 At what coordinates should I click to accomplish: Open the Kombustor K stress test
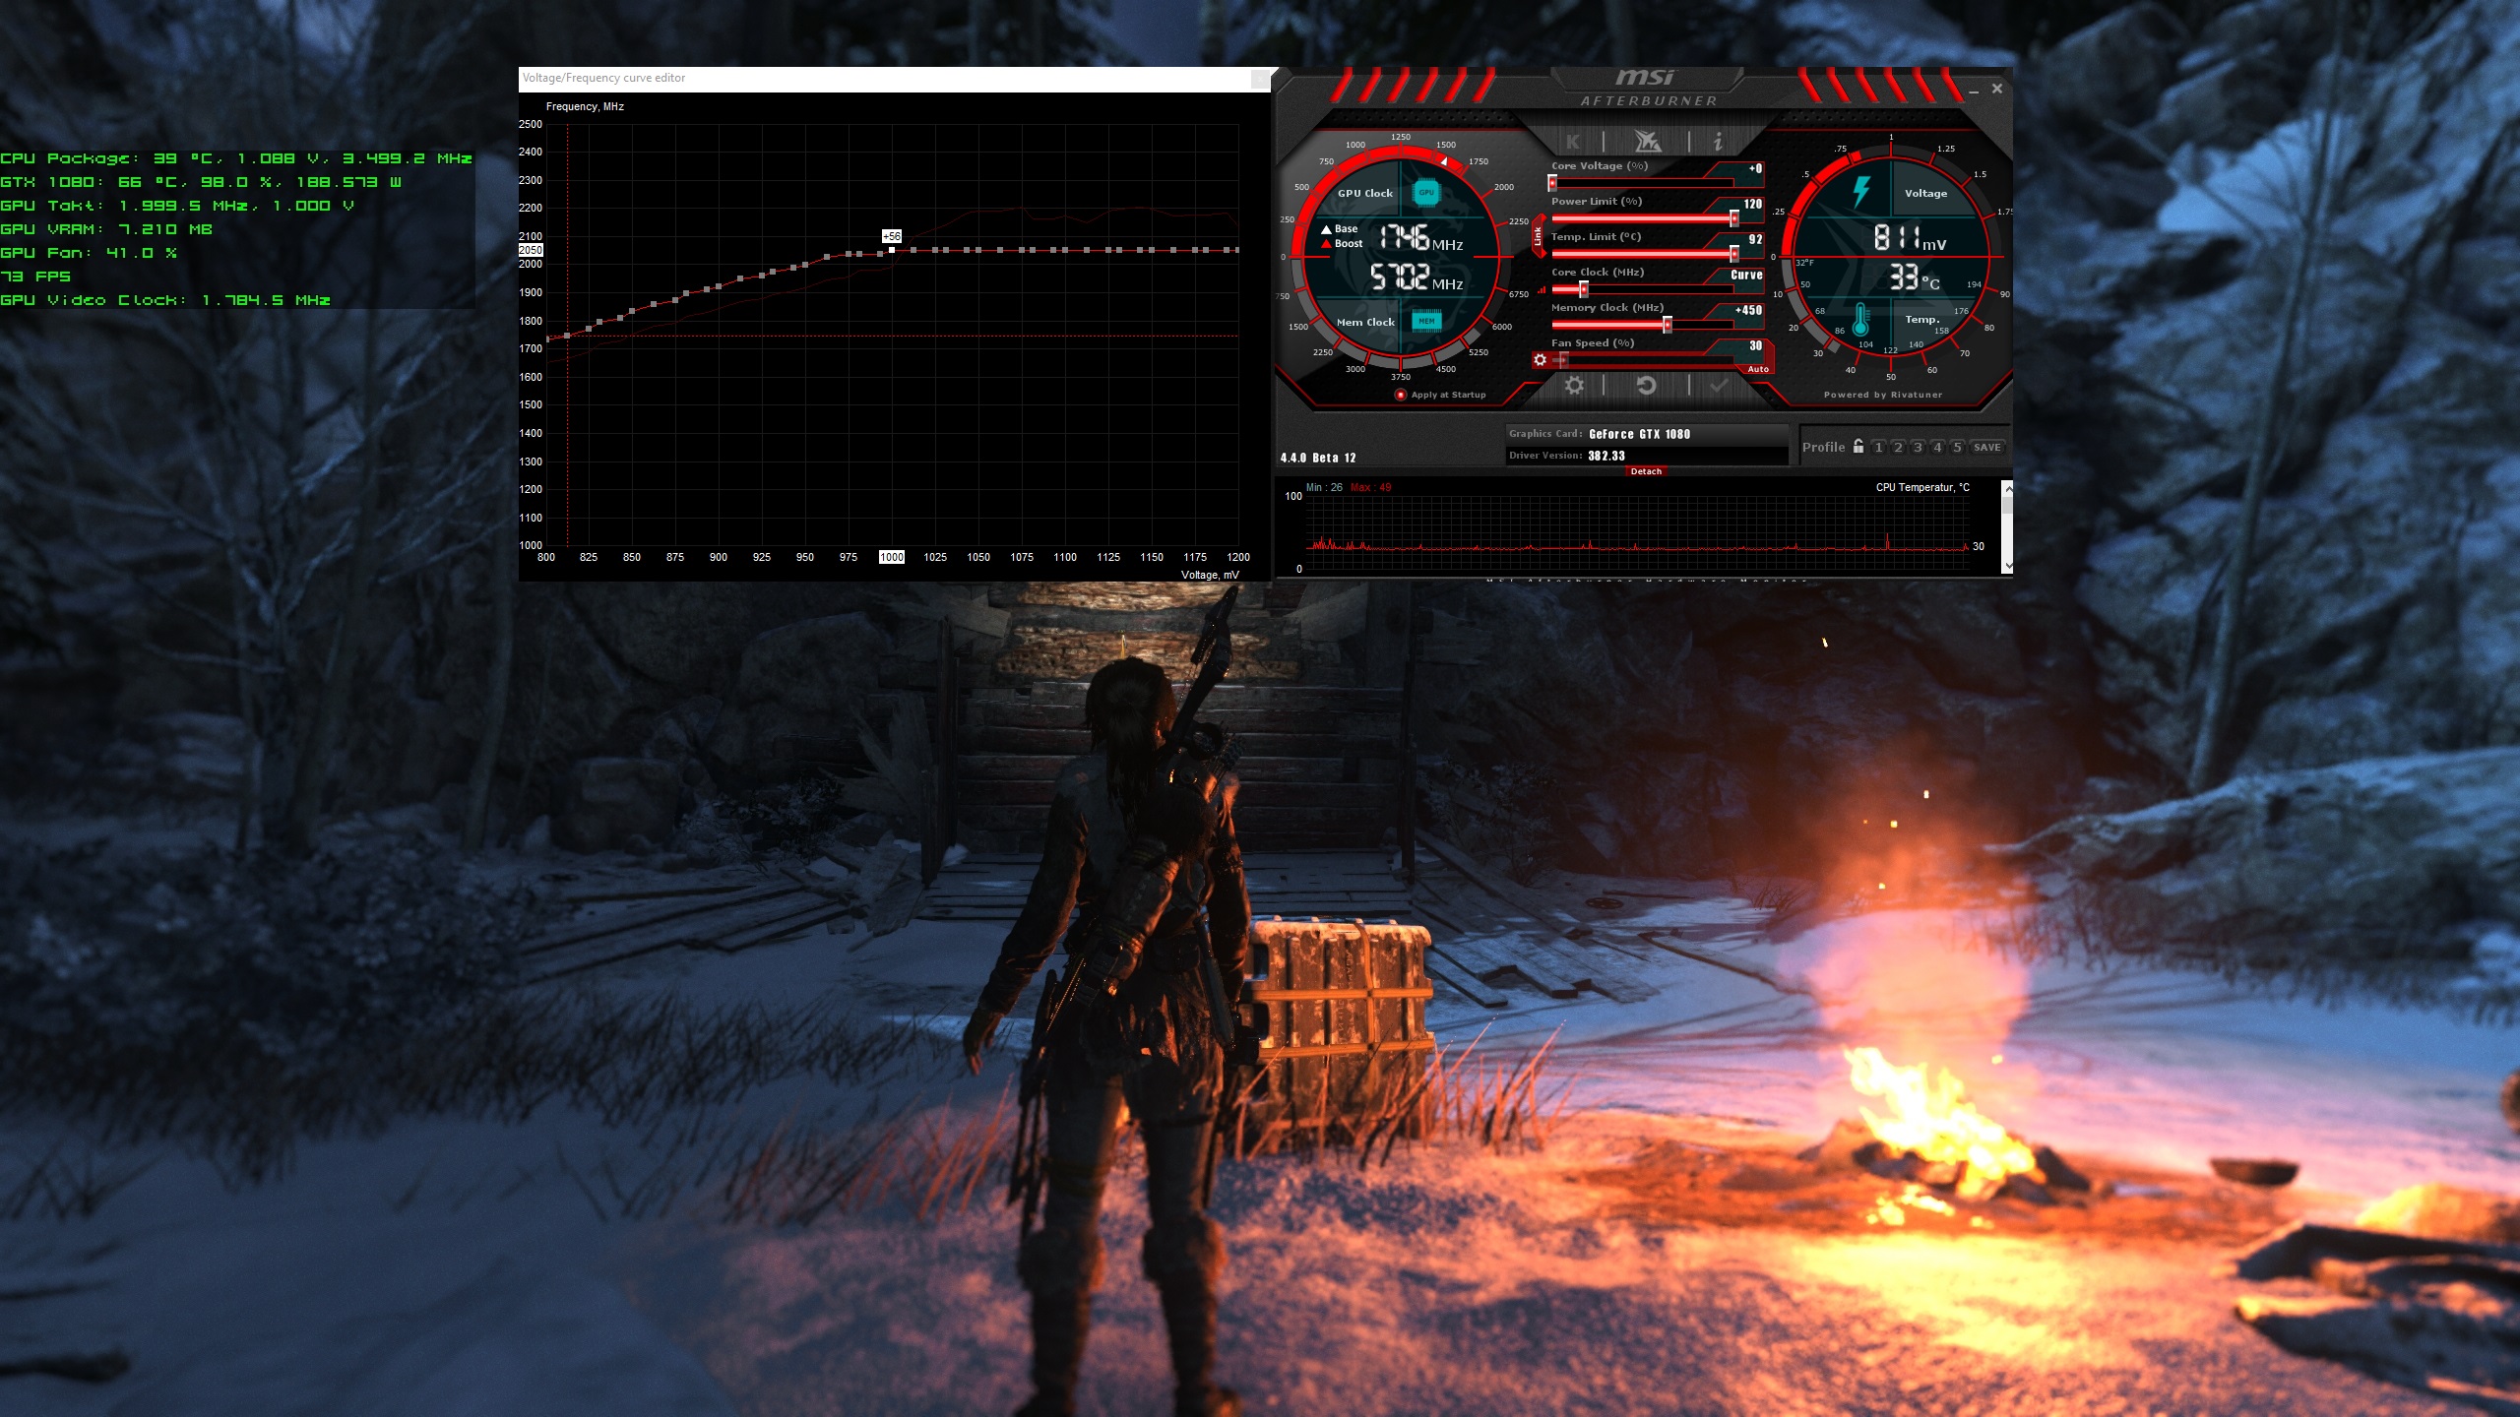pyautogui.click(x=1573, y=142)
